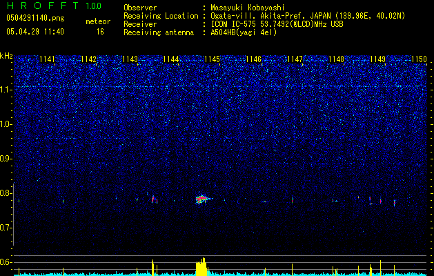Click the vertical echo streak just before 1147
The height and width of the screenshot is (276, 434).
(x=292, y=200)
